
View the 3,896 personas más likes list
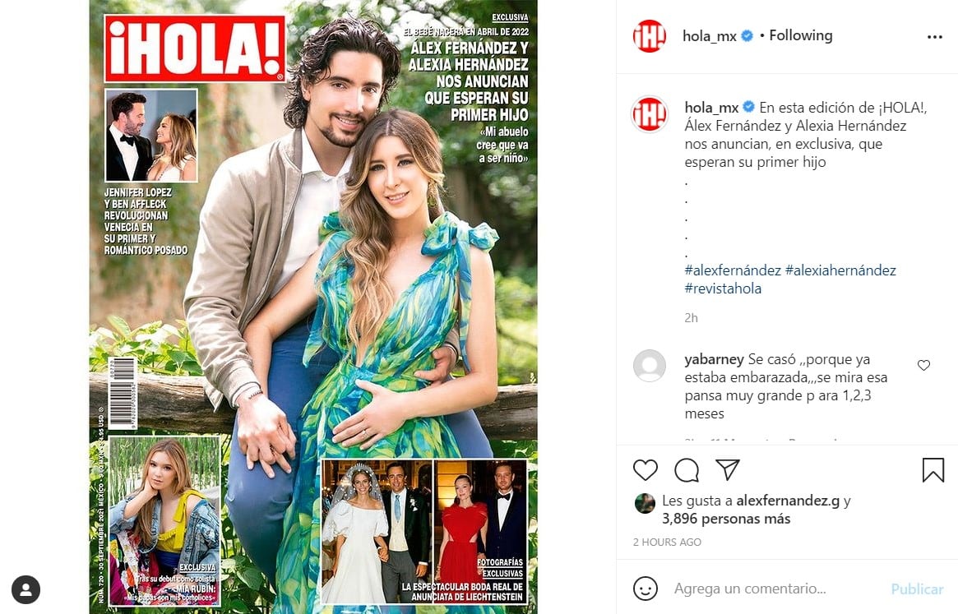point(726,519)
